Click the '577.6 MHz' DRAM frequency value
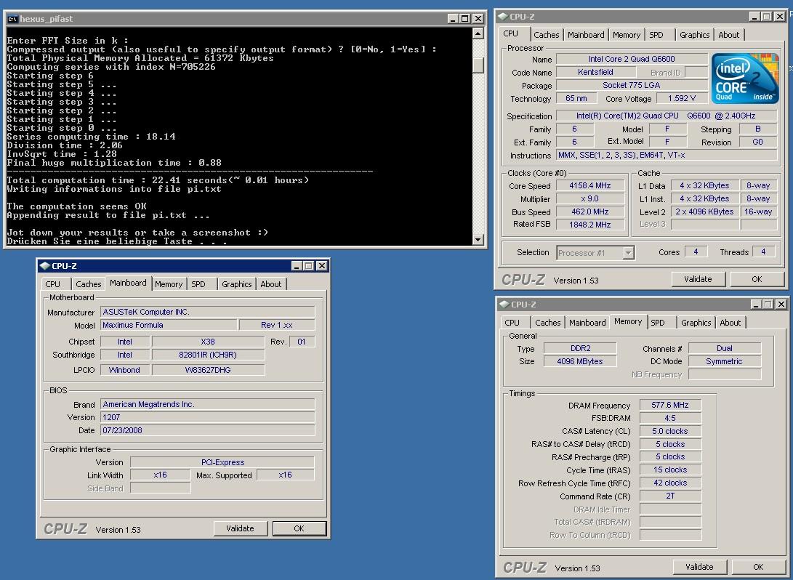Screen dimensions: 793x580 click(670, 405)
